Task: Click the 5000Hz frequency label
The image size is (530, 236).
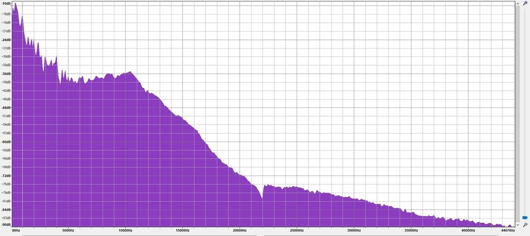Action: [68, 230]
